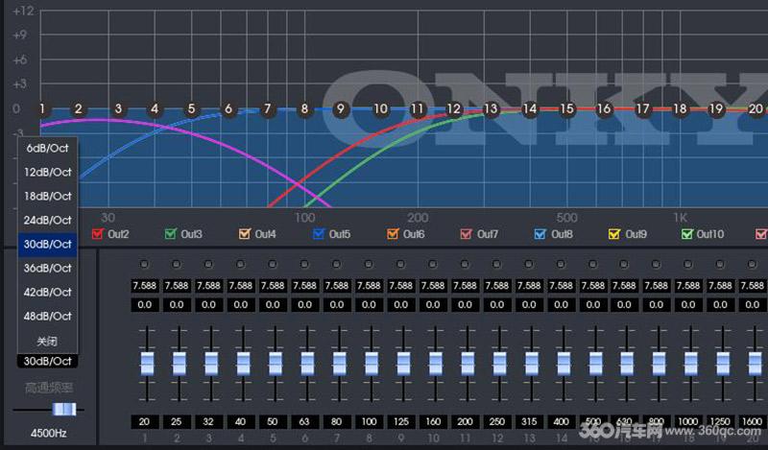
Task: Select EQ node 15 on the response graph
Action: click(566, 108)
